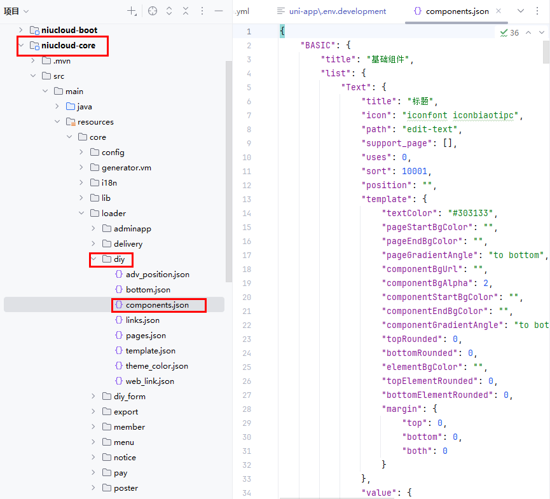
Task: Open the project panel options menu
Action: (202, 11)
